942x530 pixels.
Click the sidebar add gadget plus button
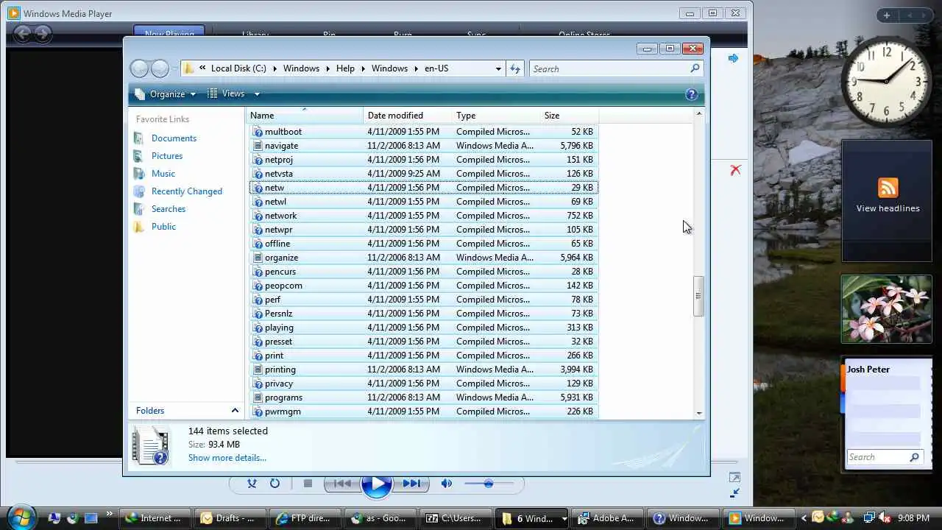pos(887,15)
